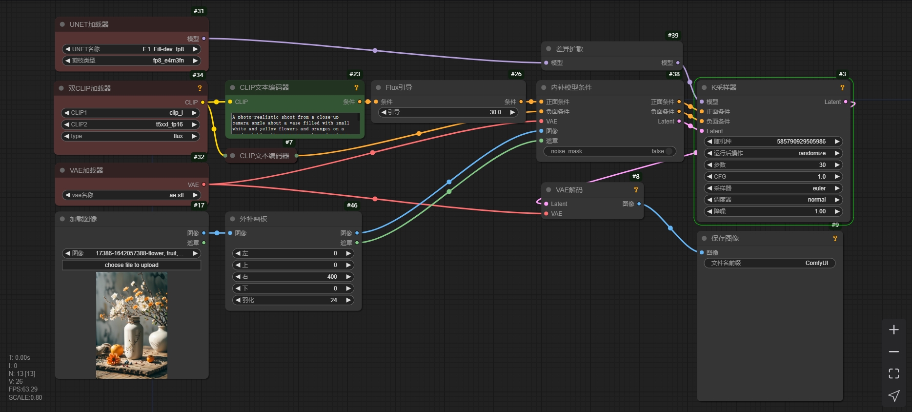Collapse the Flux引导 node via its dot
Image resolution: width=912 pixels, height=412 pixels.
pyautogui.click(x=378, y=87)
